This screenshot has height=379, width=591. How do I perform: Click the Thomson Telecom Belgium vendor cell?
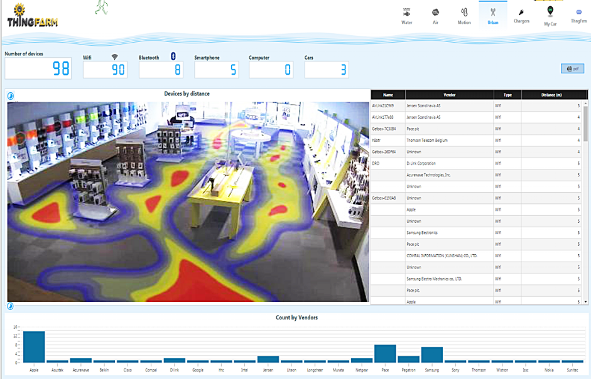449,140
